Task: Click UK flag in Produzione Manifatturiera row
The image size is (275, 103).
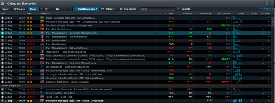Action: pyautogui.click(x=42, y=63)
